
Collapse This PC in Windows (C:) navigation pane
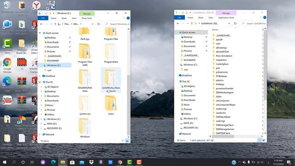coord(40,82)
